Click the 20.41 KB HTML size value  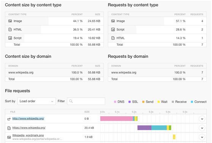pos(94,29)
